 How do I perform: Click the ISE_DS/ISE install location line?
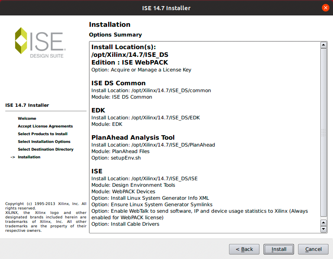[145, 179]
